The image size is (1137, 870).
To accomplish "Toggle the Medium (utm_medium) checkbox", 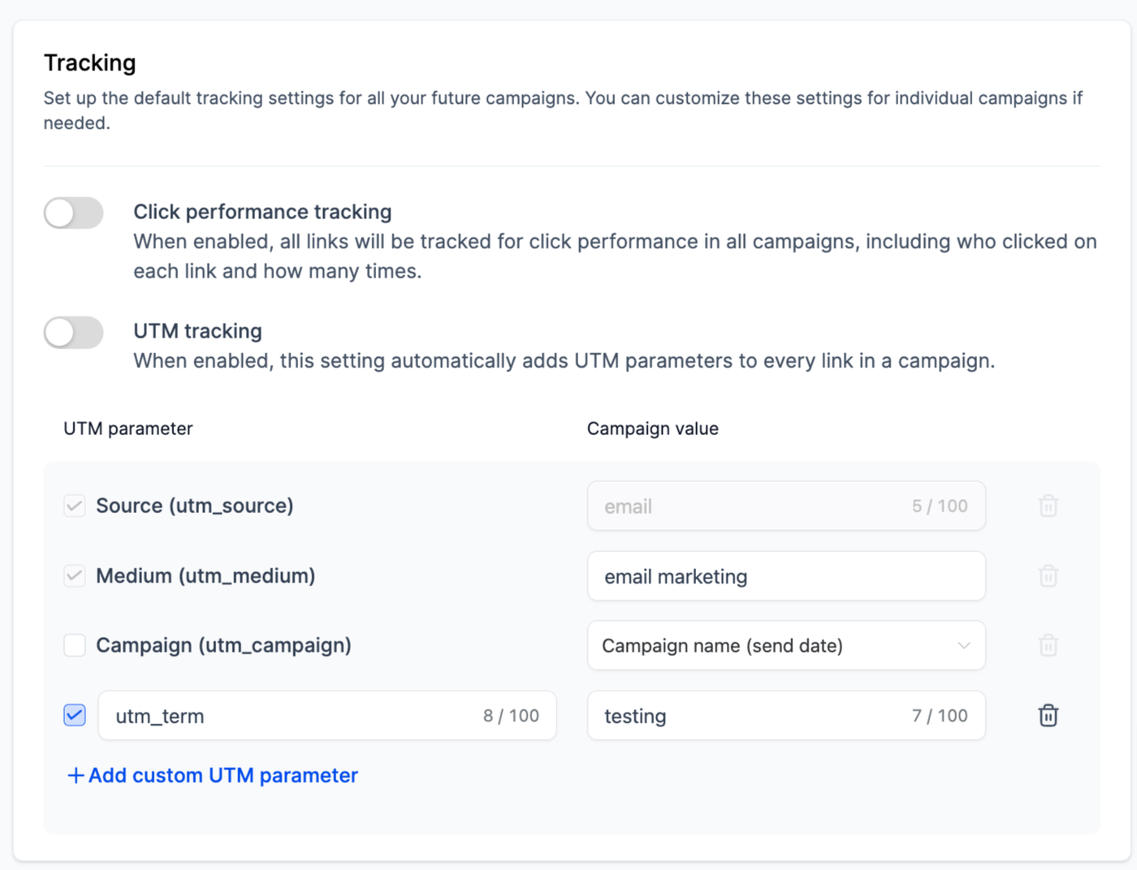I will [x=75, y=576].
